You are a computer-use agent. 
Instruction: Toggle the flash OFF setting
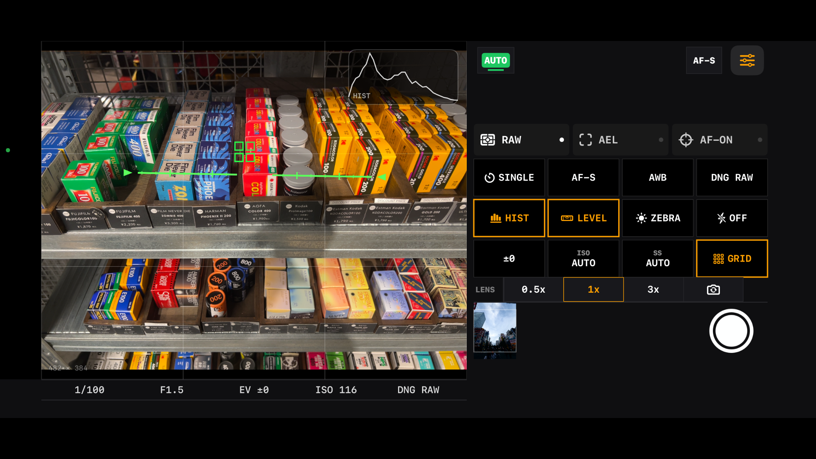(732, 218)
